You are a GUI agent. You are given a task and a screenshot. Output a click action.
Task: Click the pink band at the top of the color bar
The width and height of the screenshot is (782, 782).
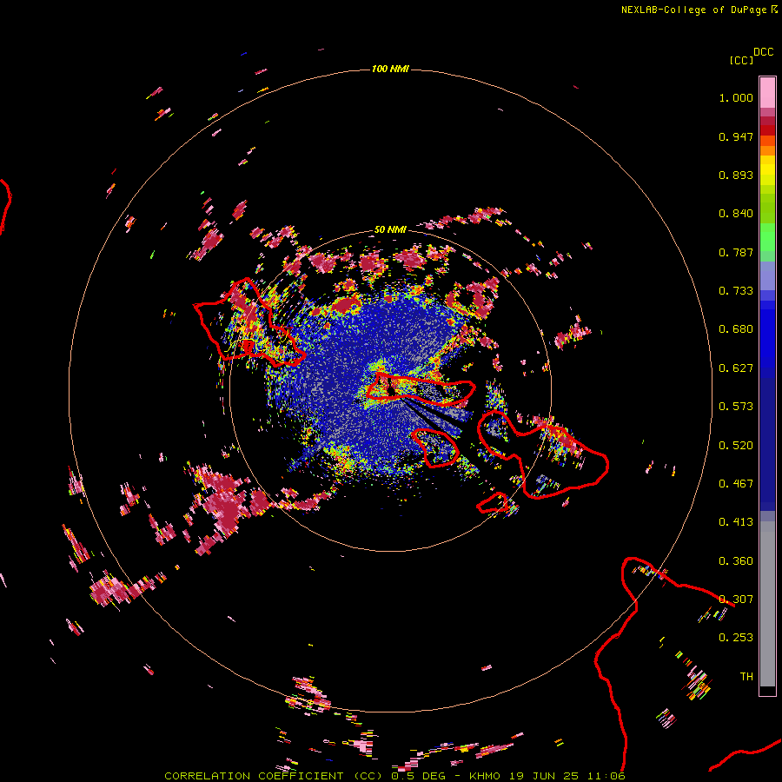pyautogui.click(x=767, y=92)
